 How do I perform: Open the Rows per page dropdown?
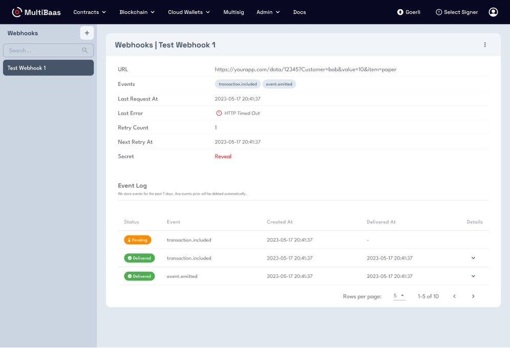coord(399,296)
